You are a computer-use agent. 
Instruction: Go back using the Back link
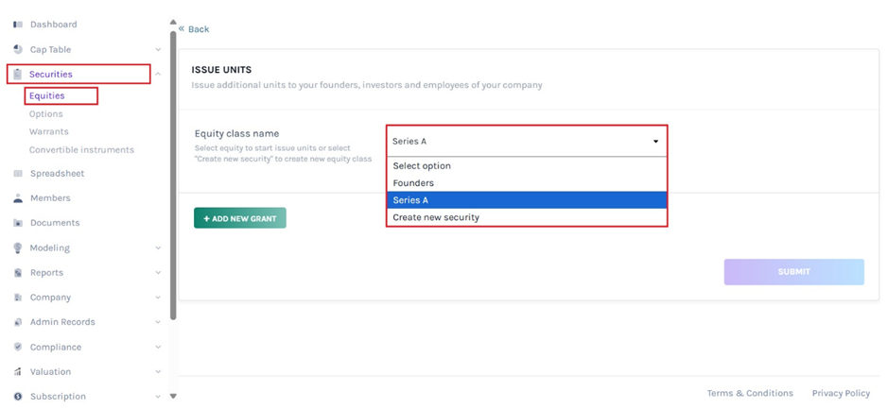coord(194,29)
